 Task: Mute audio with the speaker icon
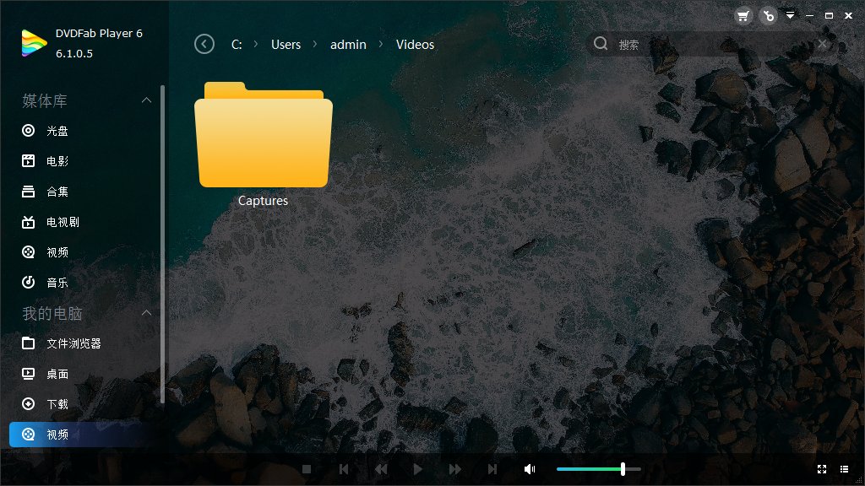(x=530, y=468)
